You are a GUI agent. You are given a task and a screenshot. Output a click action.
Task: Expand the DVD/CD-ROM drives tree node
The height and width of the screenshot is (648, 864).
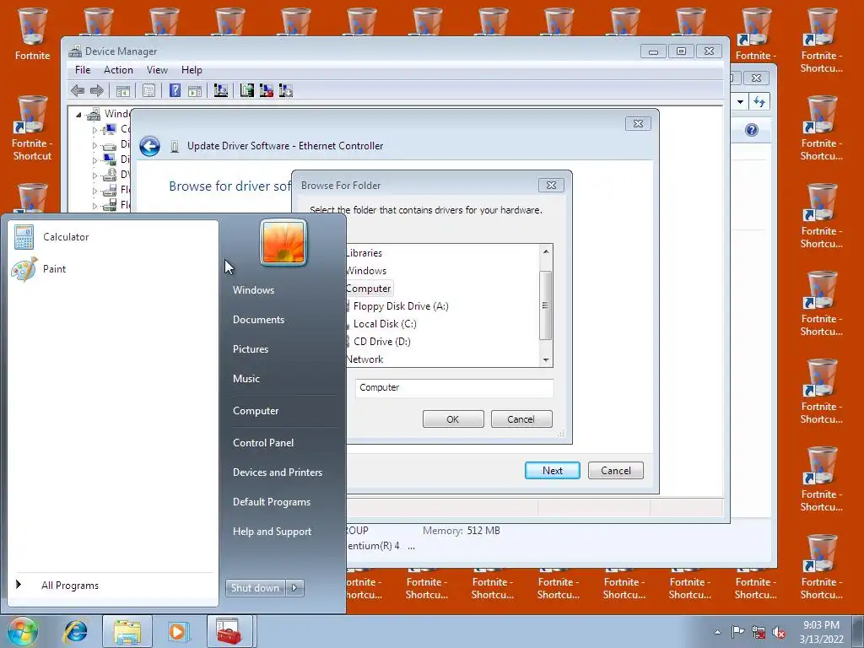(94, 175)
